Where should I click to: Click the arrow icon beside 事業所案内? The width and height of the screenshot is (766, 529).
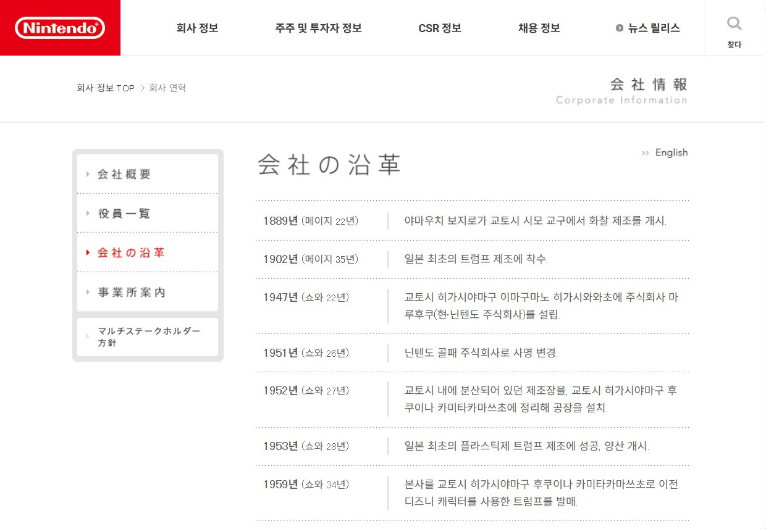pyautogui.click(x=87, y=292)
